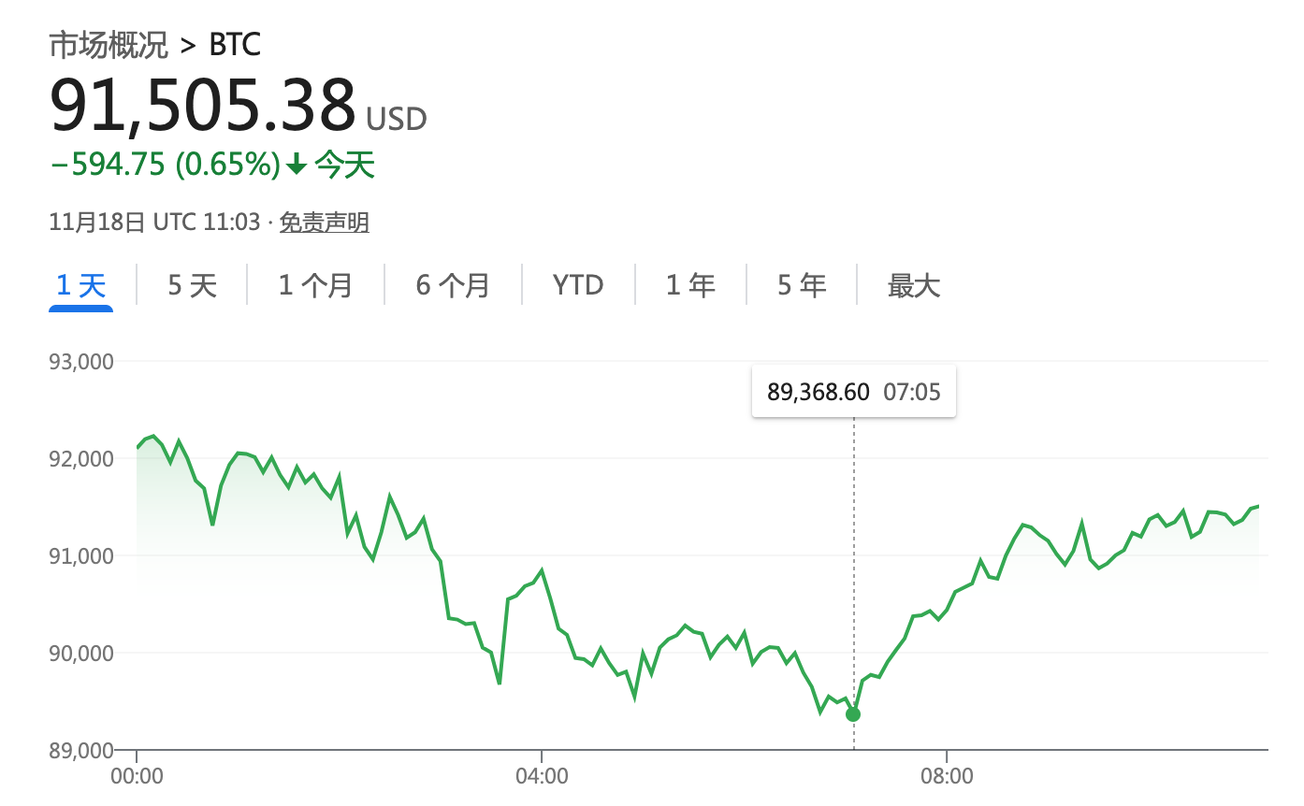
Task: Open the 免责声明 disclaimer link
Action: tap(325, 223)
